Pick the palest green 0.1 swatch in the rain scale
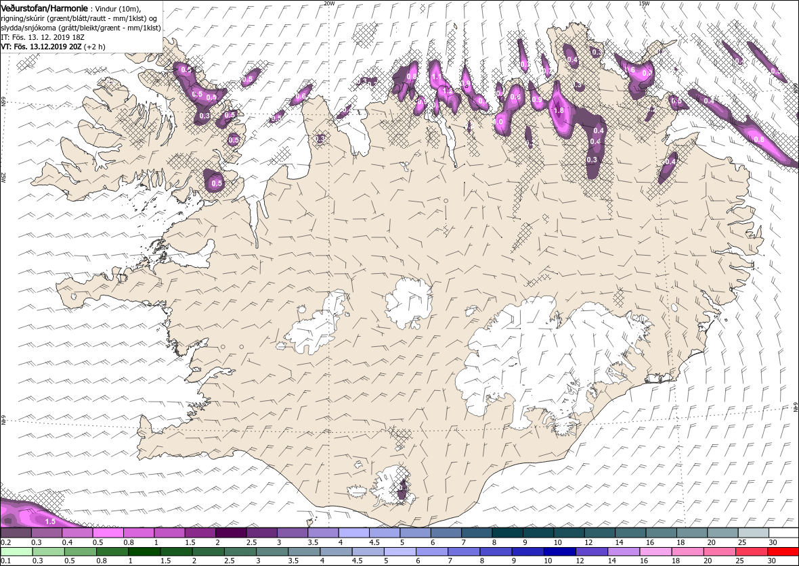 pyautogui.click(x=17, y=552)
